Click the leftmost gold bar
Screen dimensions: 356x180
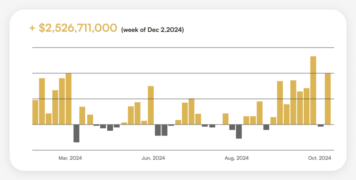click(x=35, y=112)
